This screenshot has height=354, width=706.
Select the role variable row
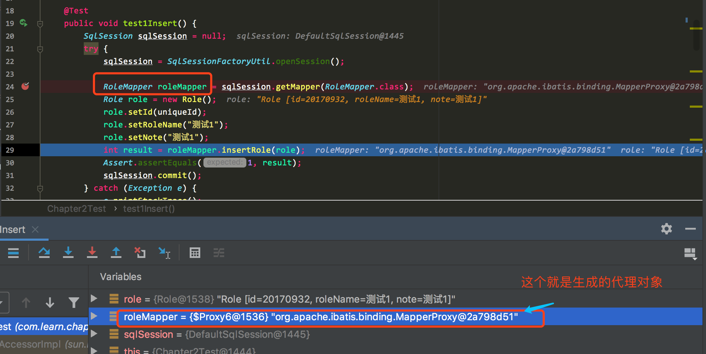coord(396,299)
